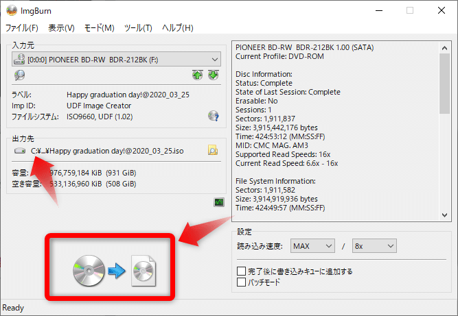Click the destination drive icon beside output path
The width and height of the screenshot is (458, 316).
(20, 151)
